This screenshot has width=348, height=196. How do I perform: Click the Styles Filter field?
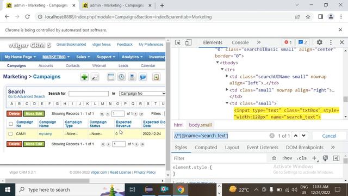(220, 158)
